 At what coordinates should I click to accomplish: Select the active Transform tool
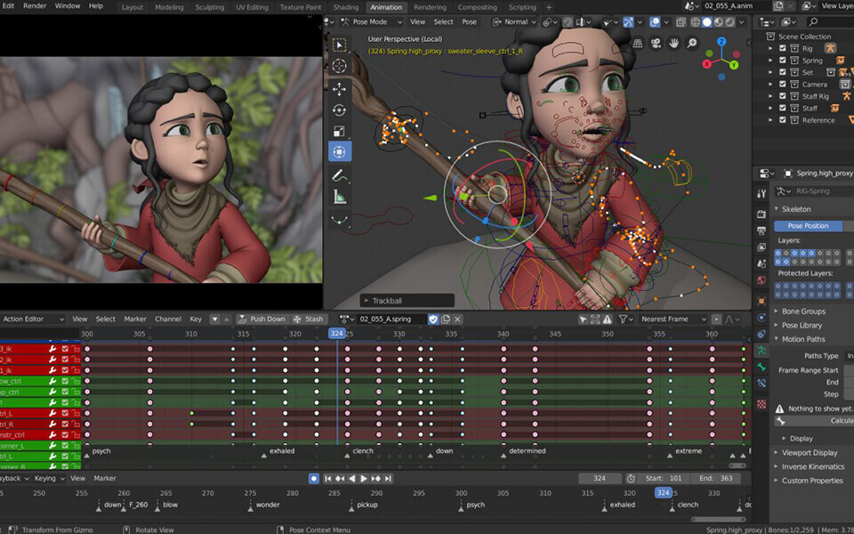[339, 152]
